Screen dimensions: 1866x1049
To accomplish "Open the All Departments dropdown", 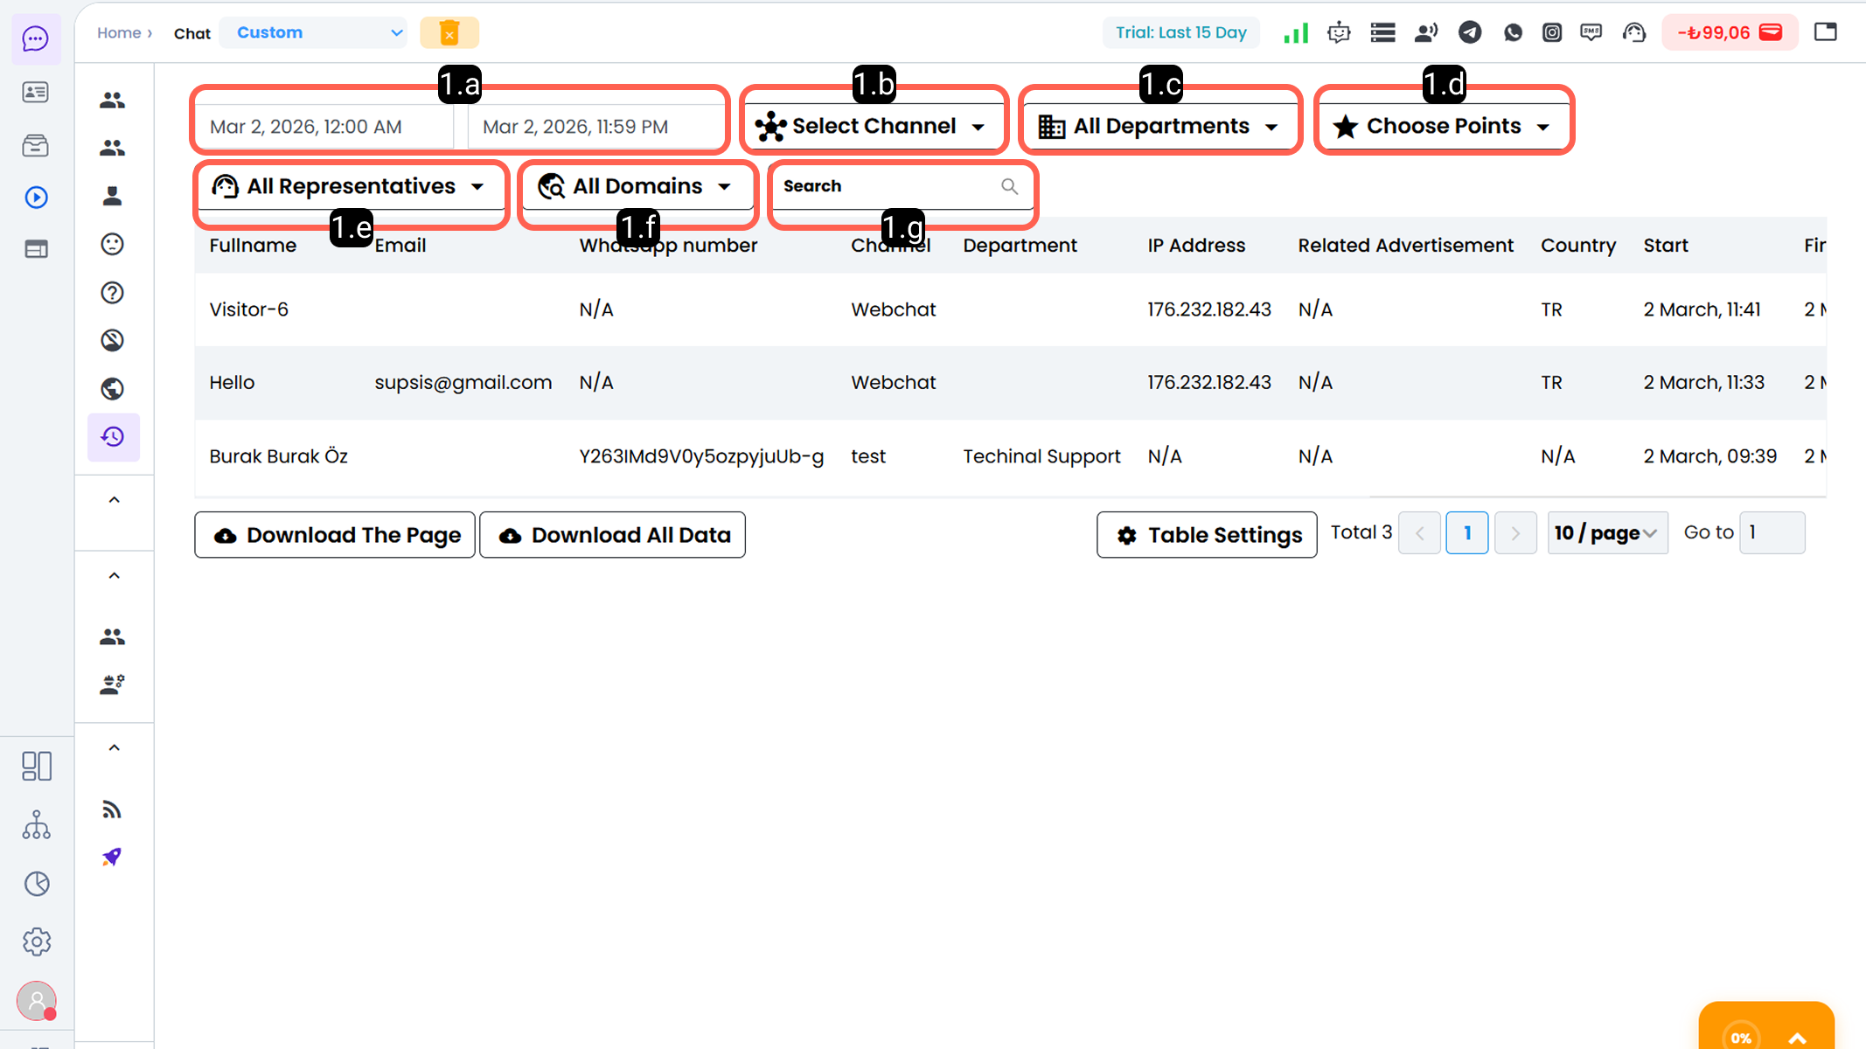I will pos(1159,126).
